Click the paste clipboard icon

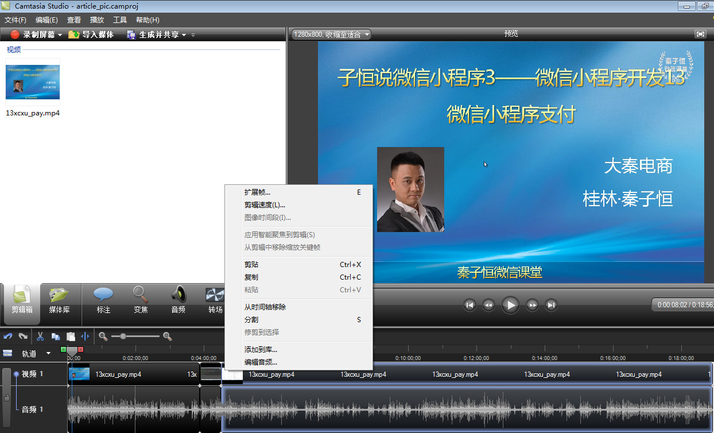click(71, 337)
